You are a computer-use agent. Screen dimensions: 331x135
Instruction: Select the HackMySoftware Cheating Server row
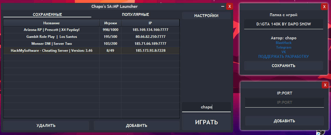click(x=51, y=51)
